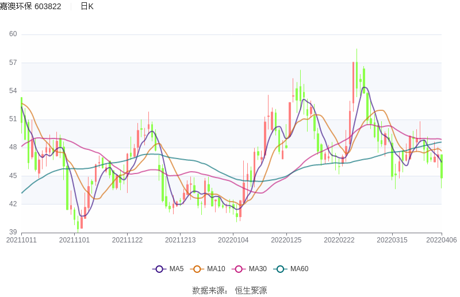Click the pink MA30 legend marker
The image size is (460, 297).
point(239,269)
